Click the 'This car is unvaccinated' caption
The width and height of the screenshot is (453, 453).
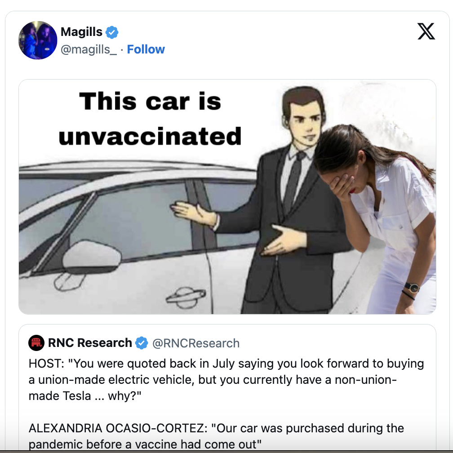point(150,119)
